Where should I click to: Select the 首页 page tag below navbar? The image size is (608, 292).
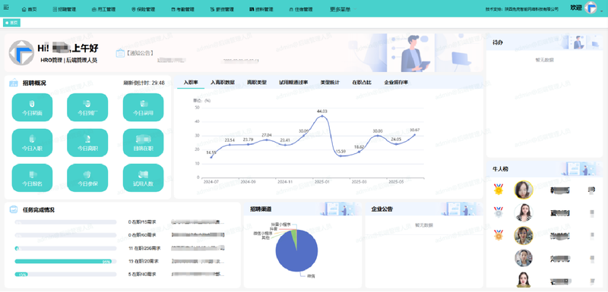click(x=11, y=23)
